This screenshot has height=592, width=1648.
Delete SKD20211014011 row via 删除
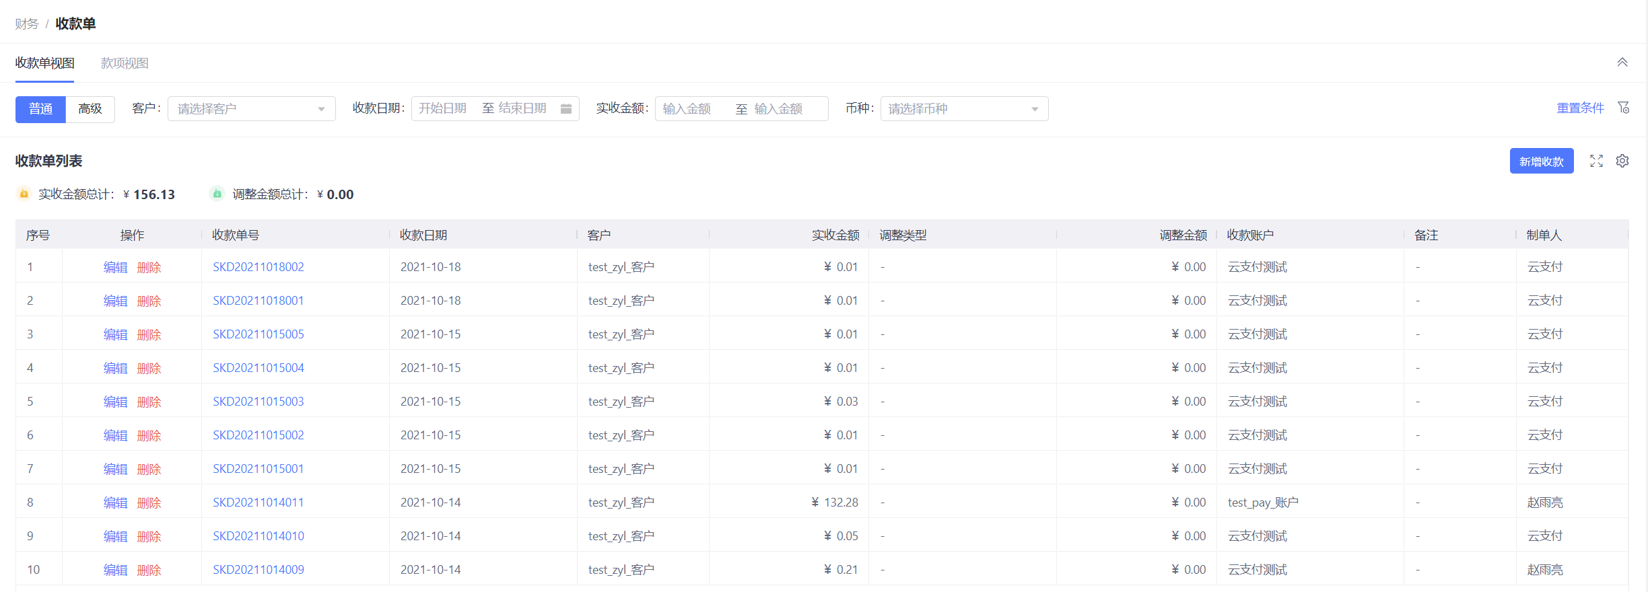149,503
